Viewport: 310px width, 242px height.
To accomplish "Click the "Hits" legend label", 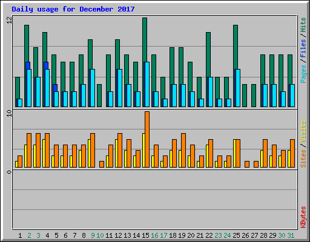I will pos(303,25).
